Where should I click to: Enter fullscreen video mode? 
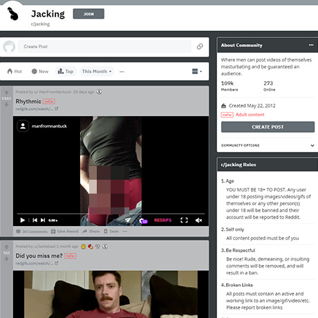pos(184,221)
